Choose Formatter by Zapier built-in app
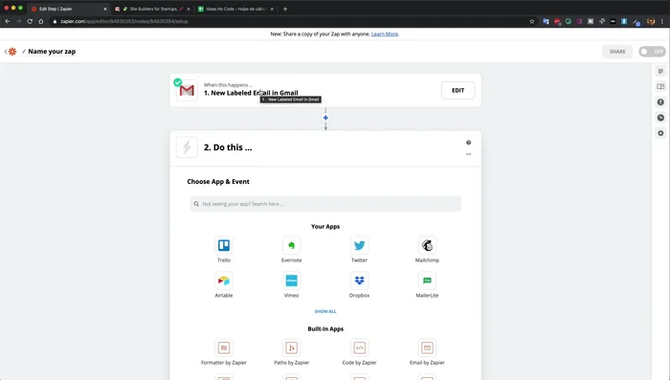The height and width of the screenshot is (380, 670). pos(223,348)
